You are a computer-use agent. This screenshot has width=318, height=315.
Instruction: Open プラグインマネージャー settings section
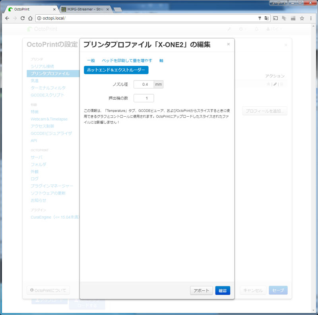point(52,186)
